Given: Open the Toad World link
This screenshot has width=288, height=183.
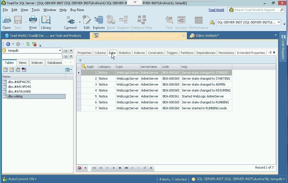Looking at the screenshot, I should coord(216,10).
